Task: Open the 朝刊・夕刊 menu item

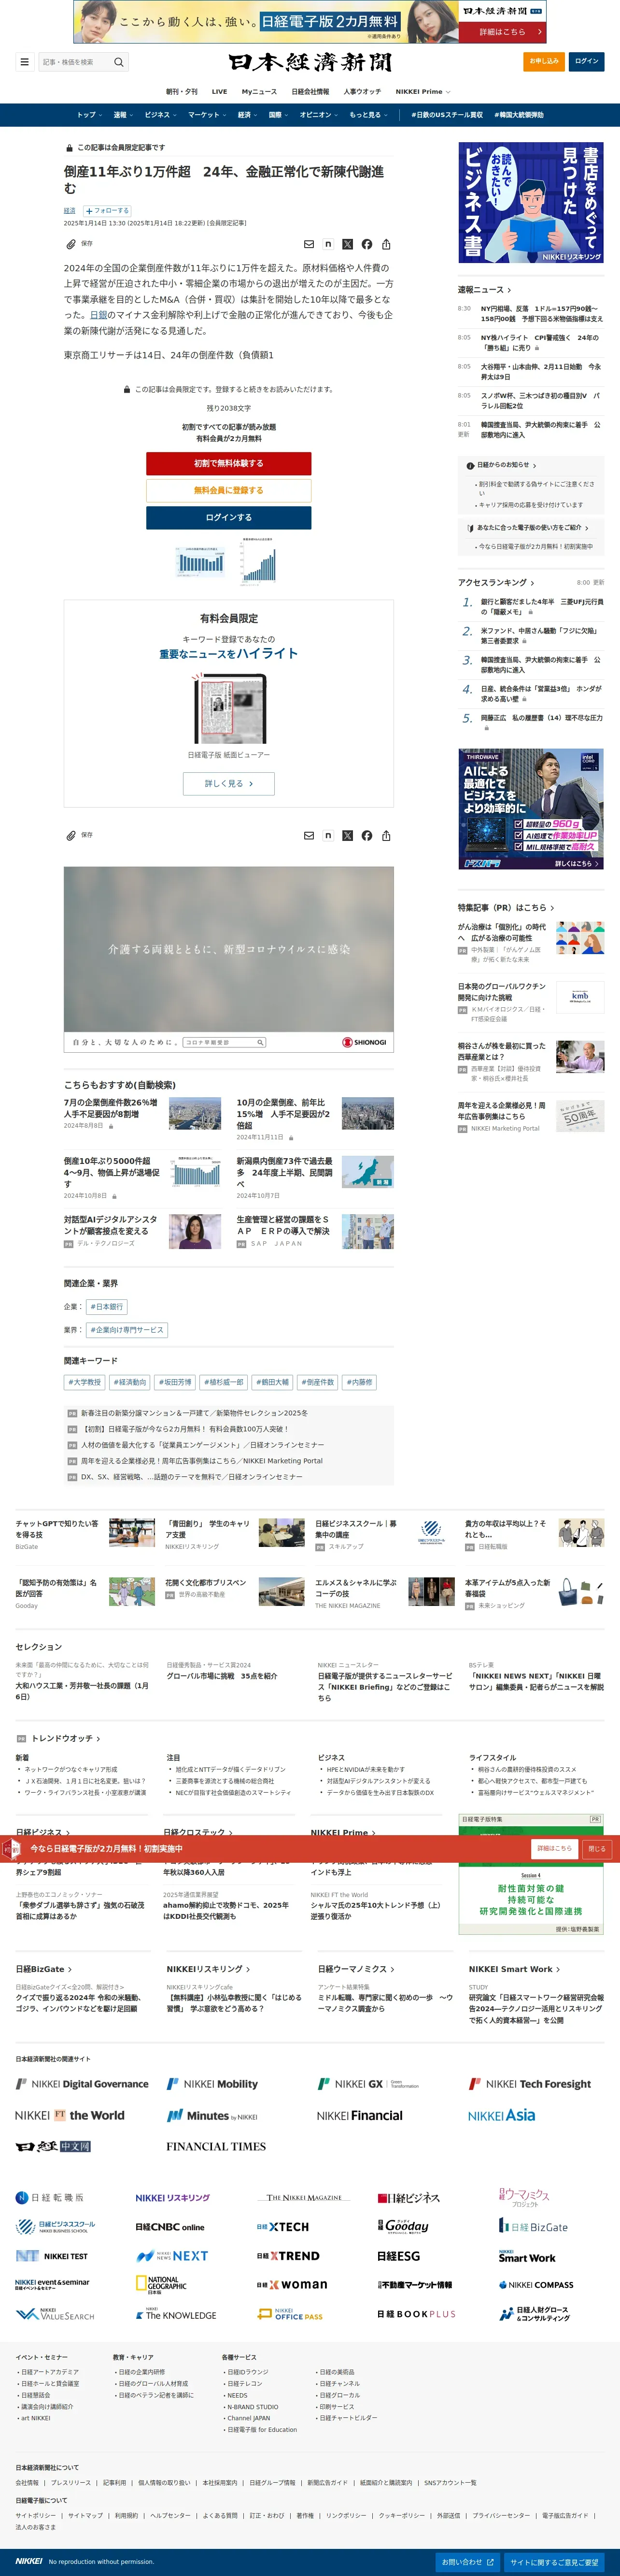Action: pyautogui.click(x=182, y=91)
